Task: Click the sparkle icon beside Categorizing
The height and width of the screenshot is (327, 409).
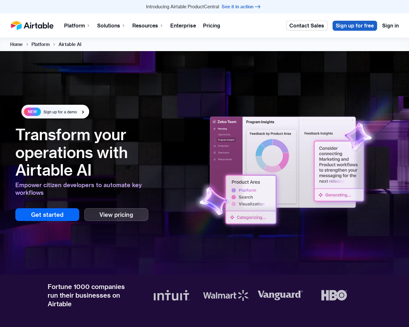Action: [x=232, y=217]
